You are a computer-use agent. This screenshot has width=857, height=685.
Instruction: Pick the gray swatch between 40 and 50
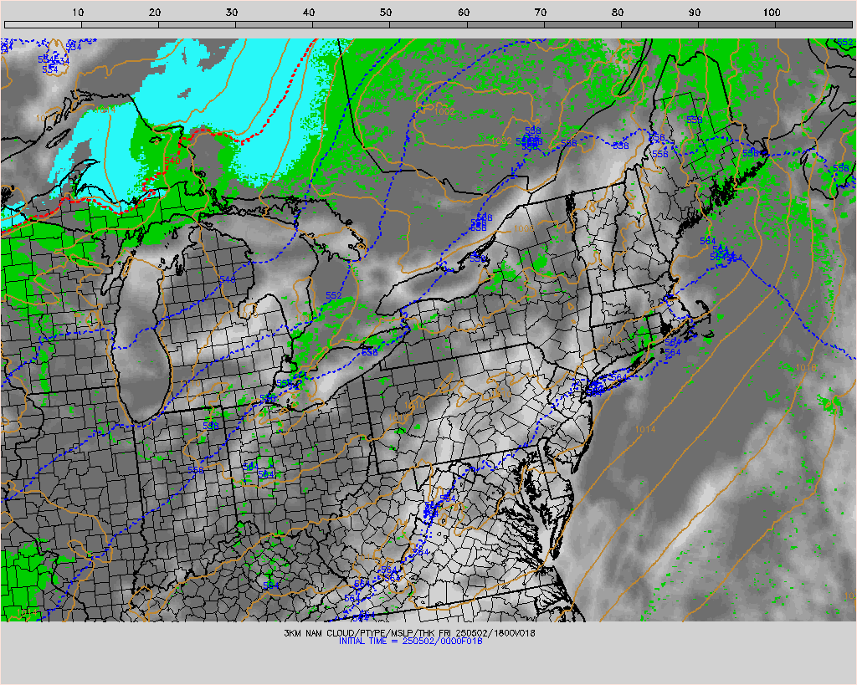click(x=351, y=24)
